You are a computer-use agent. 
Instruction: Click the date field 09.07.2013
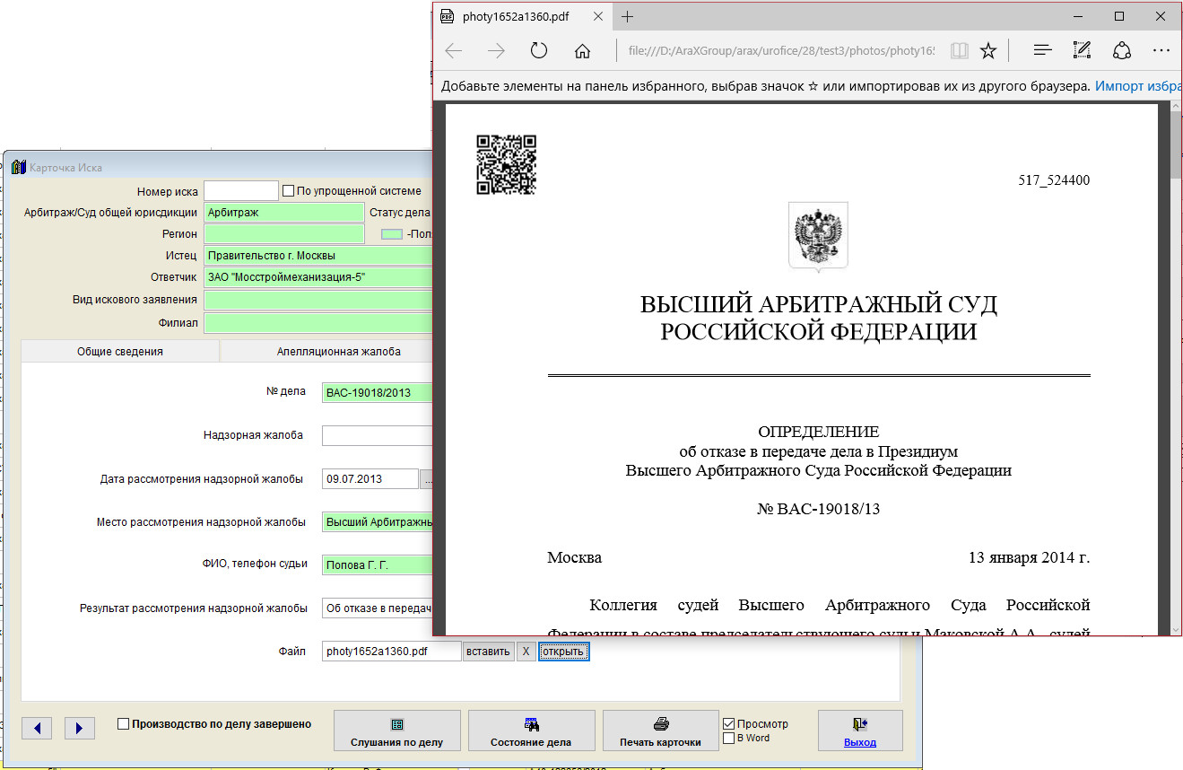pos(370,478)
